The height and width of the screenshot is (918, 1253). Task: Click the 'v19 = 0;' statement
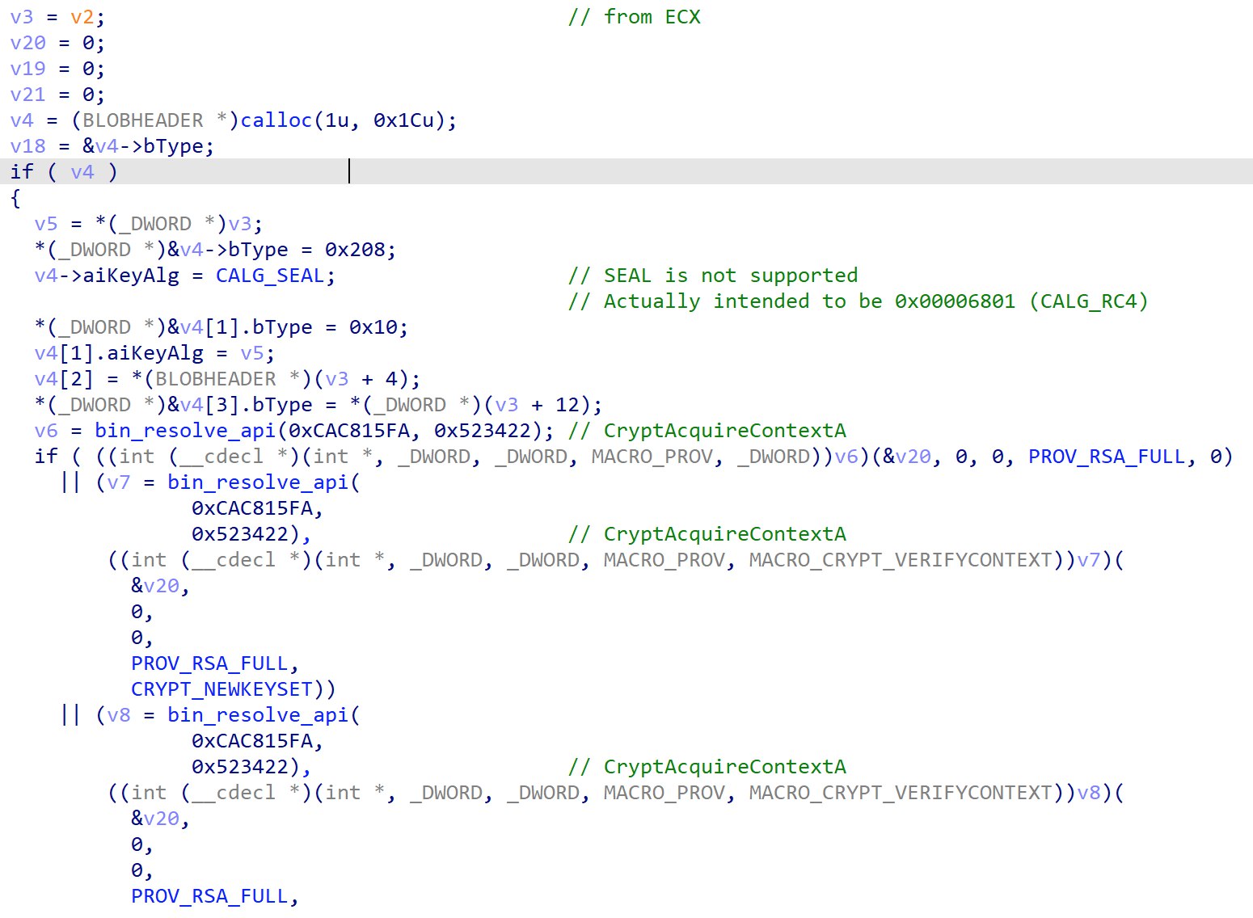click(x=57, y=69)
